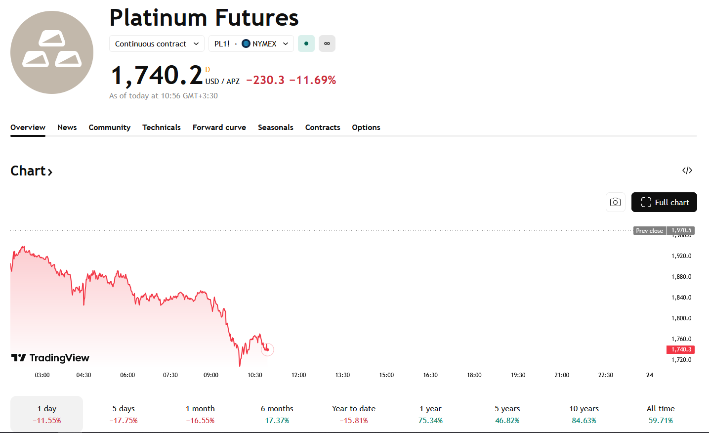Screen dimensions: 709x433
Task: Click the 1,740.3 current price label
Action: pyautogui.click(x=681, y=349)
